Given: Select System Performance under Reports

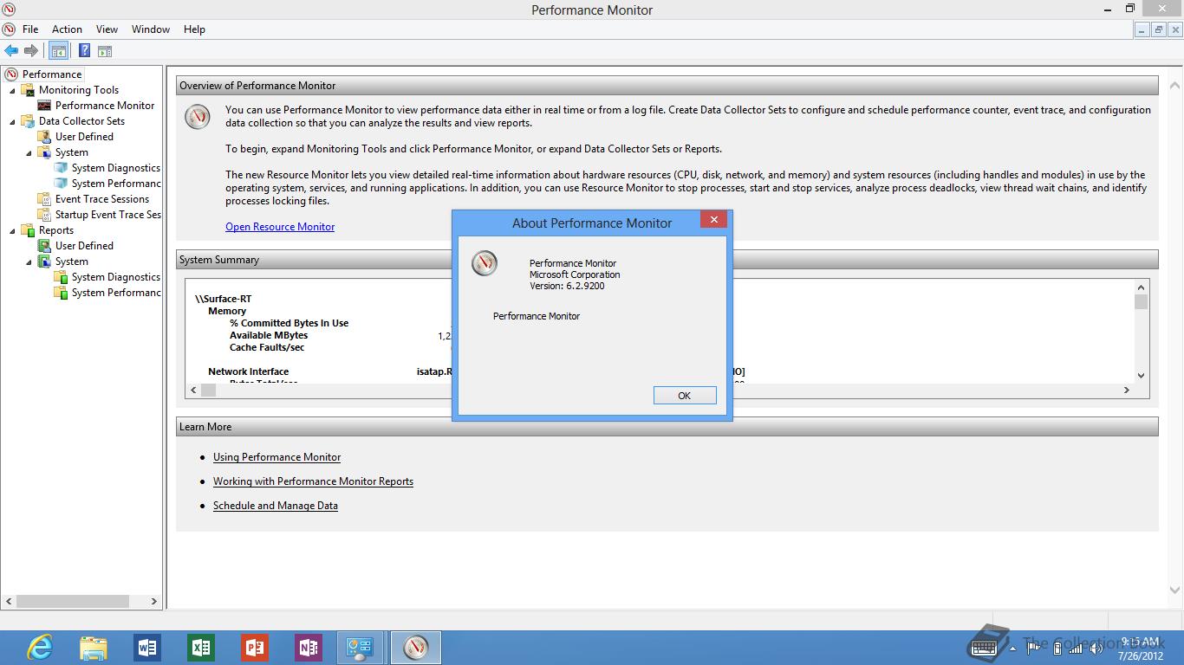Looking at the screenshot, I should (x=116, y=293).
